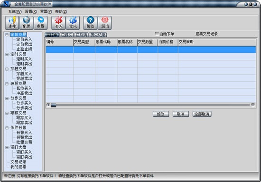Screen dimensions: 261x182
Task: Collapse the 跟踪交易 tree node
Action: (7, 113)
